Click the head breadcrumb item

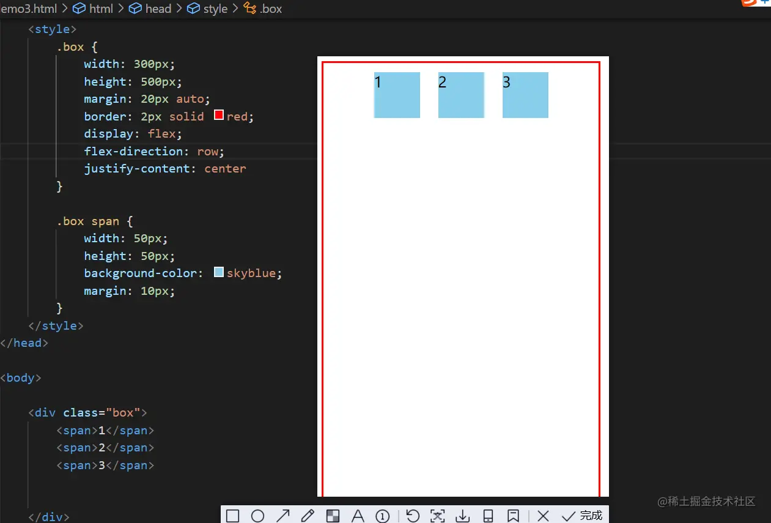click(x=158, y=9)
